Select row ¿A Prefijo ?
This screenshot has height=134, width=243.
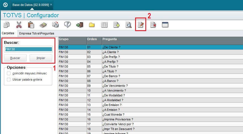pyautogui.click(x=151, y=62)
